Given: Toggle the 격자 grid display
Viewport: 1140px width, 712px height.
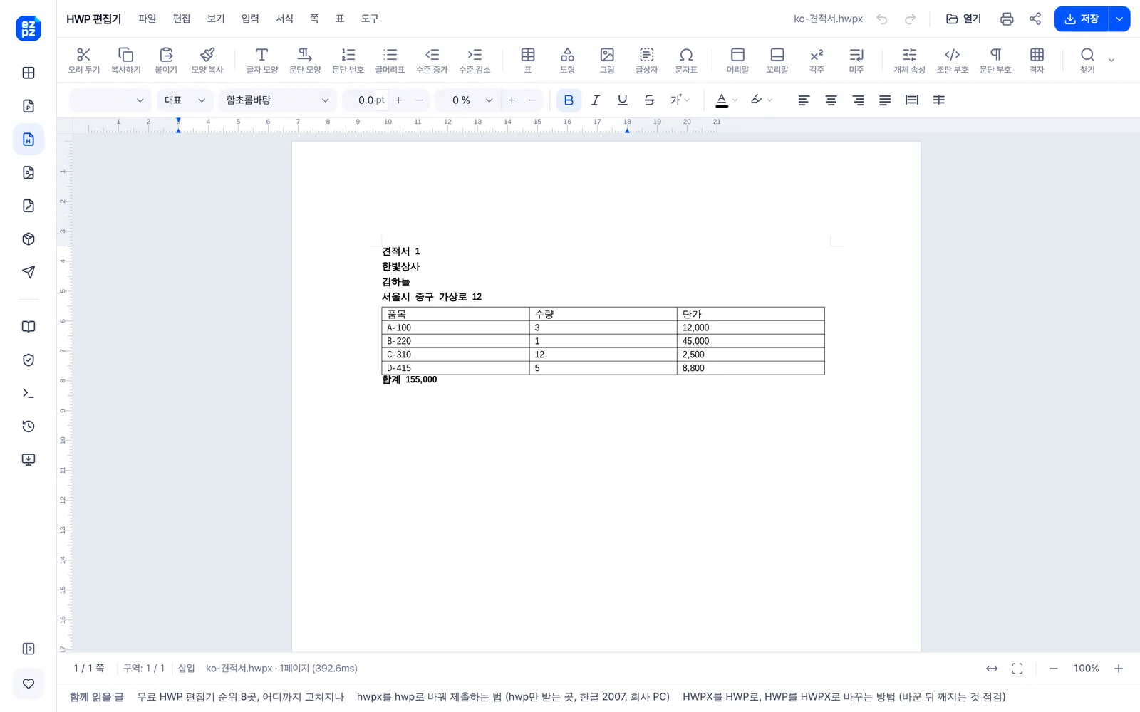Looking at the screenshot, I should 1037,55.
